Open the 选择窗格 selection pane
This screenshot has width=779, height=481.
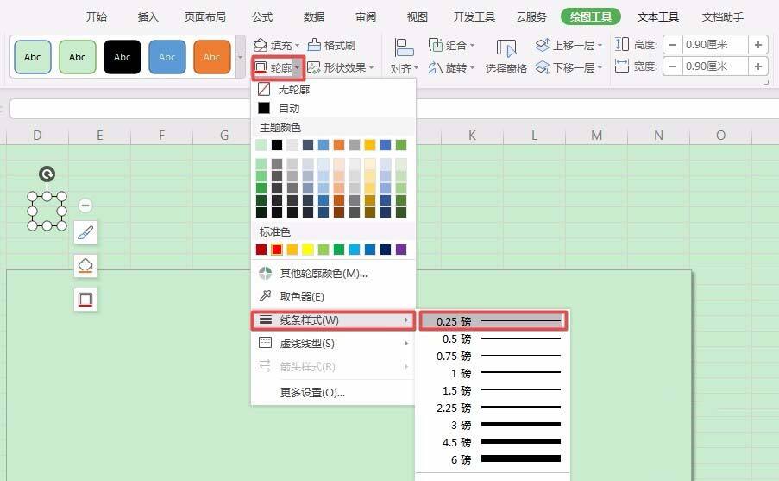tap(506, 57)
